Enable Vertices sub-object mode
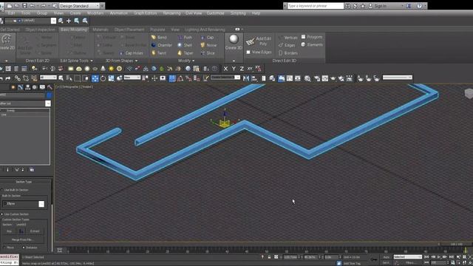The height and width of the screenshot is (266, 473). pyautogui.click(x=288, y=38)
